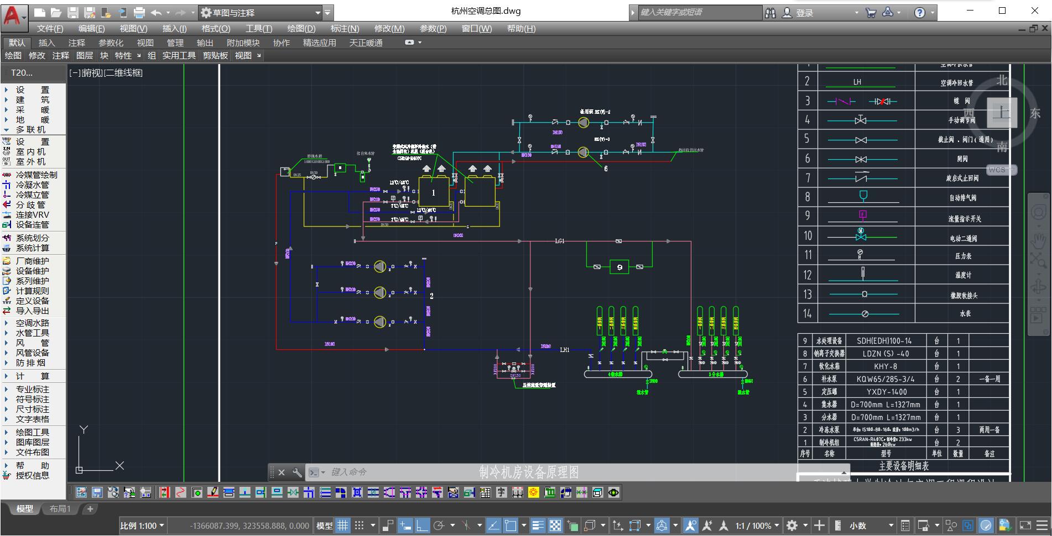Toggle object snap tracking in status bar
The height and width of the screenshot is (536, 1052).
(x=493, y=526)
